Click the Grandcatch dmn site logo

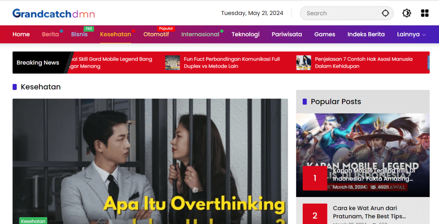tap(54, 13)
